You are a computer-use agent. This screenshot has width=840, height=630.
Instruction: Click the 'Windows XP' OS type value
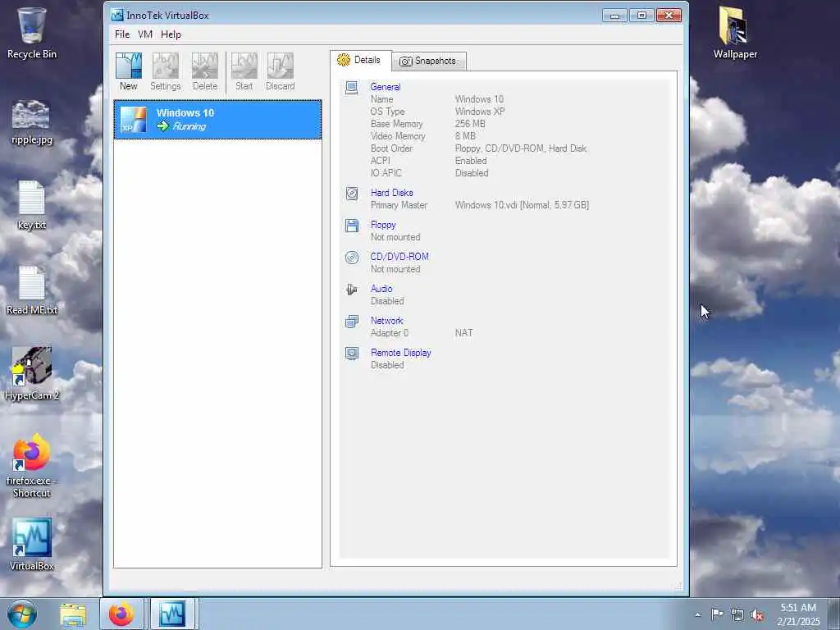480,112
